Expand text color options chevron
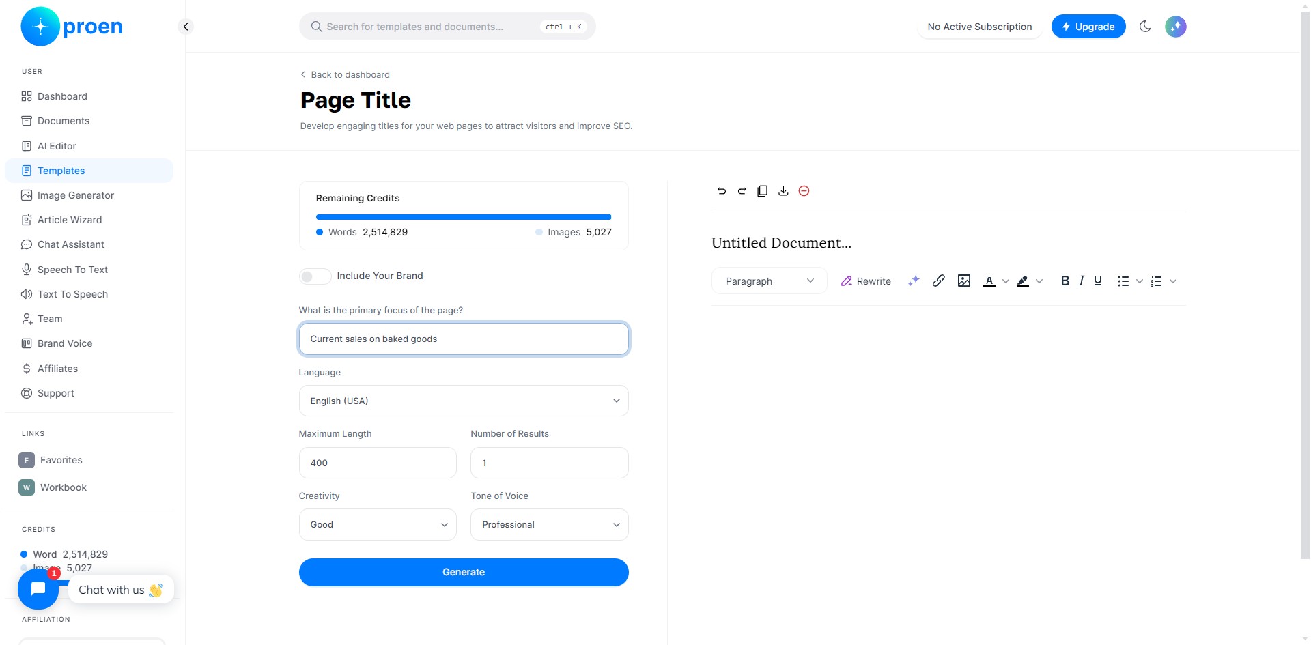Screen dimensions: 1311x645 pos(1006,281)
